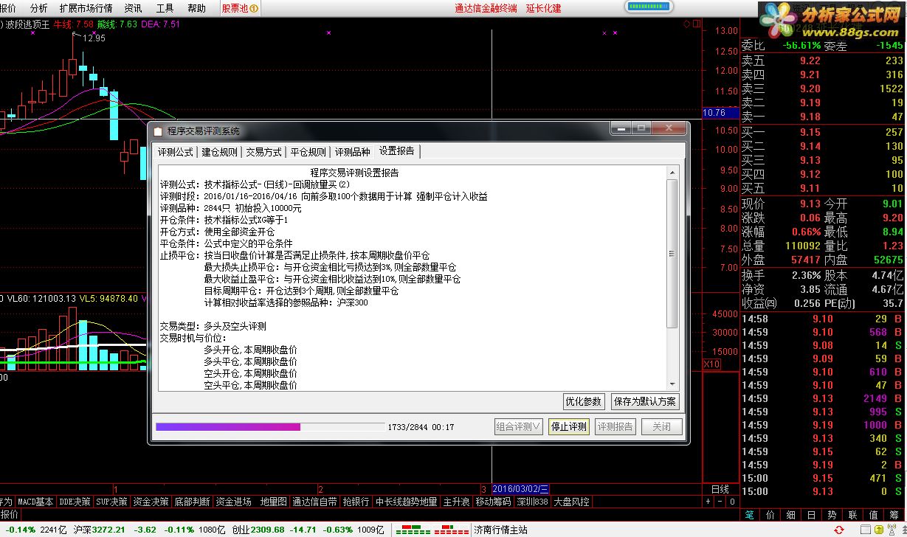Select the 设置报告 tab
The width and height of the screenshot is (907, 537).
(x=397, y=150)
